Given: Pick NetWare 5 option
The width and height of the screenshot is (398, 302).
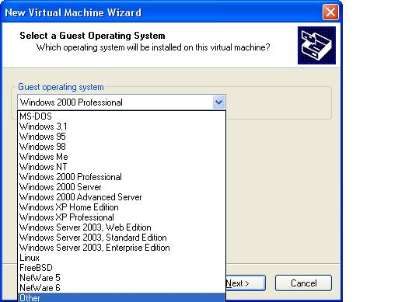Looking at the screenshot, I should click(122, 278).
